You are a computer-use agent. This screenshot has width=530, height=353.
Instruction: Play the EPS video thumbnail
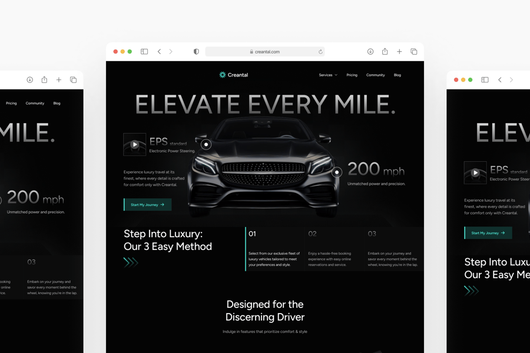click(x=134, y=144)
